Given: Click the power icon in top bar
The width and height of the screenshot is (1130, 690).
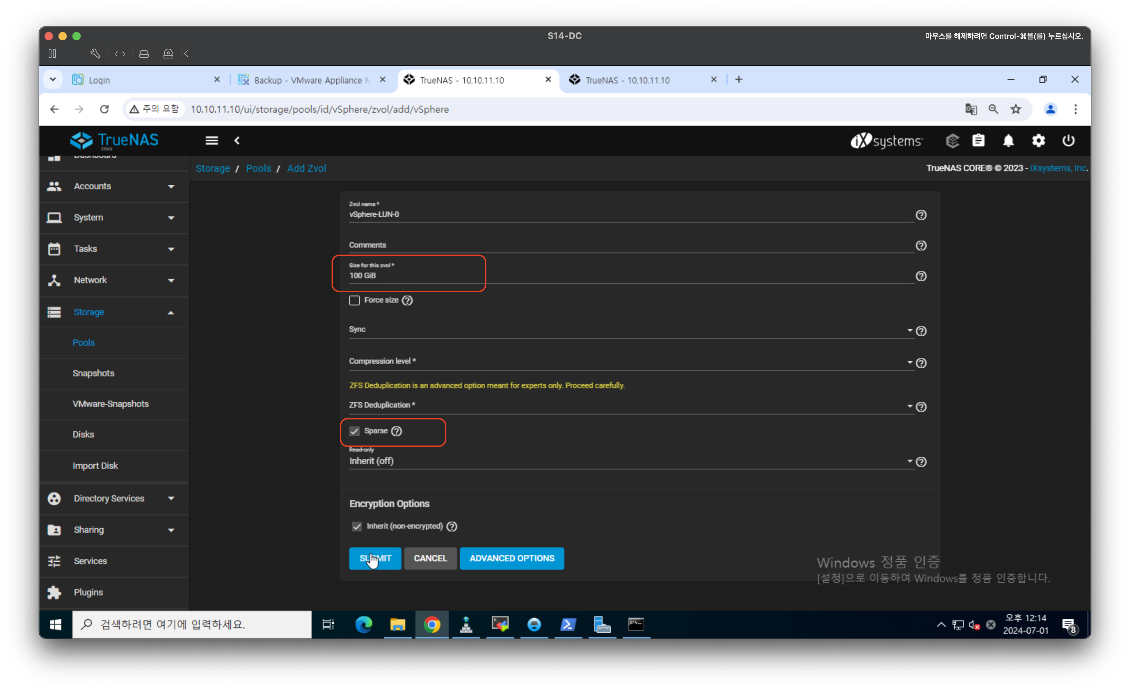Looking at the screenshot, I should coord(1068,141).
